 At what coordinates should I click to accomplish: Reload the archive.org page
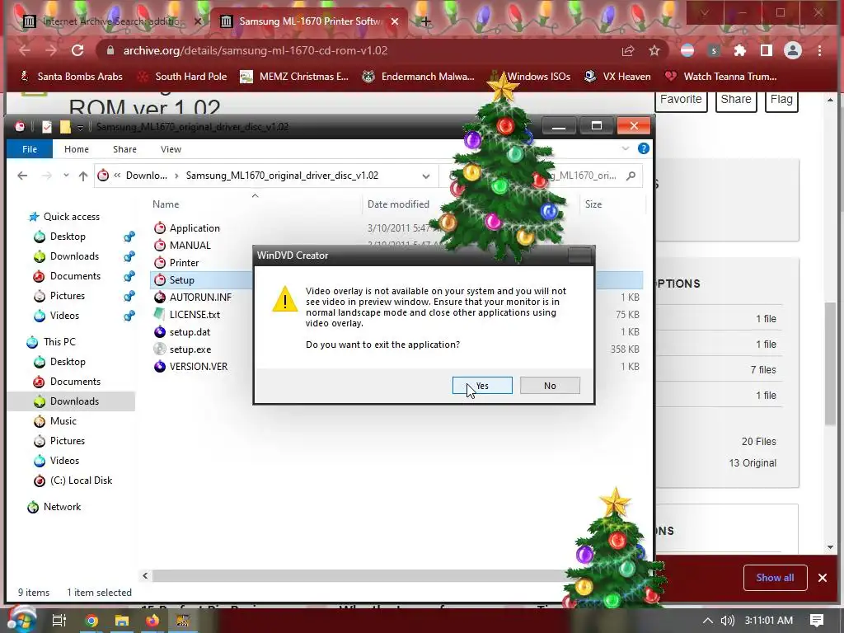coord(77,50)
